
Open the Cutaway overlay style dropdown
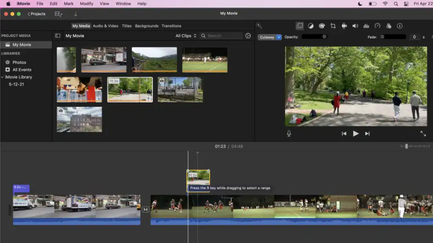[269, 37]
